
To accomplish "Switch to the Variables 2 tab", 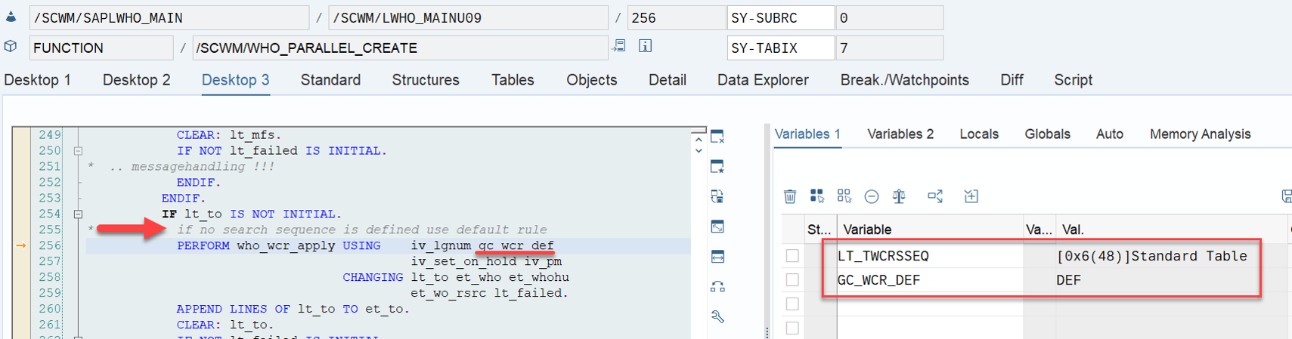I will [900, 134].
